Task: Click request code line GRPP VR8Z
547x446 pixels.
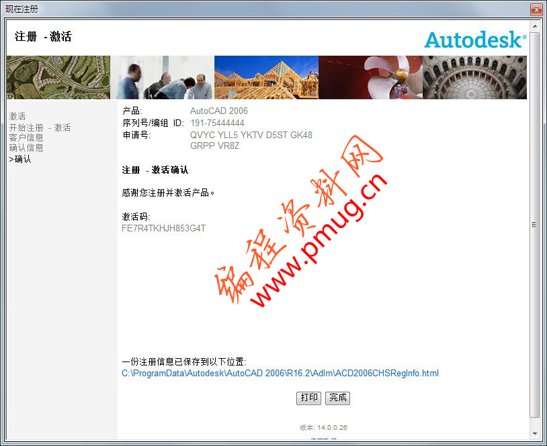Action: pyautogui.click(x=214, y=146)
